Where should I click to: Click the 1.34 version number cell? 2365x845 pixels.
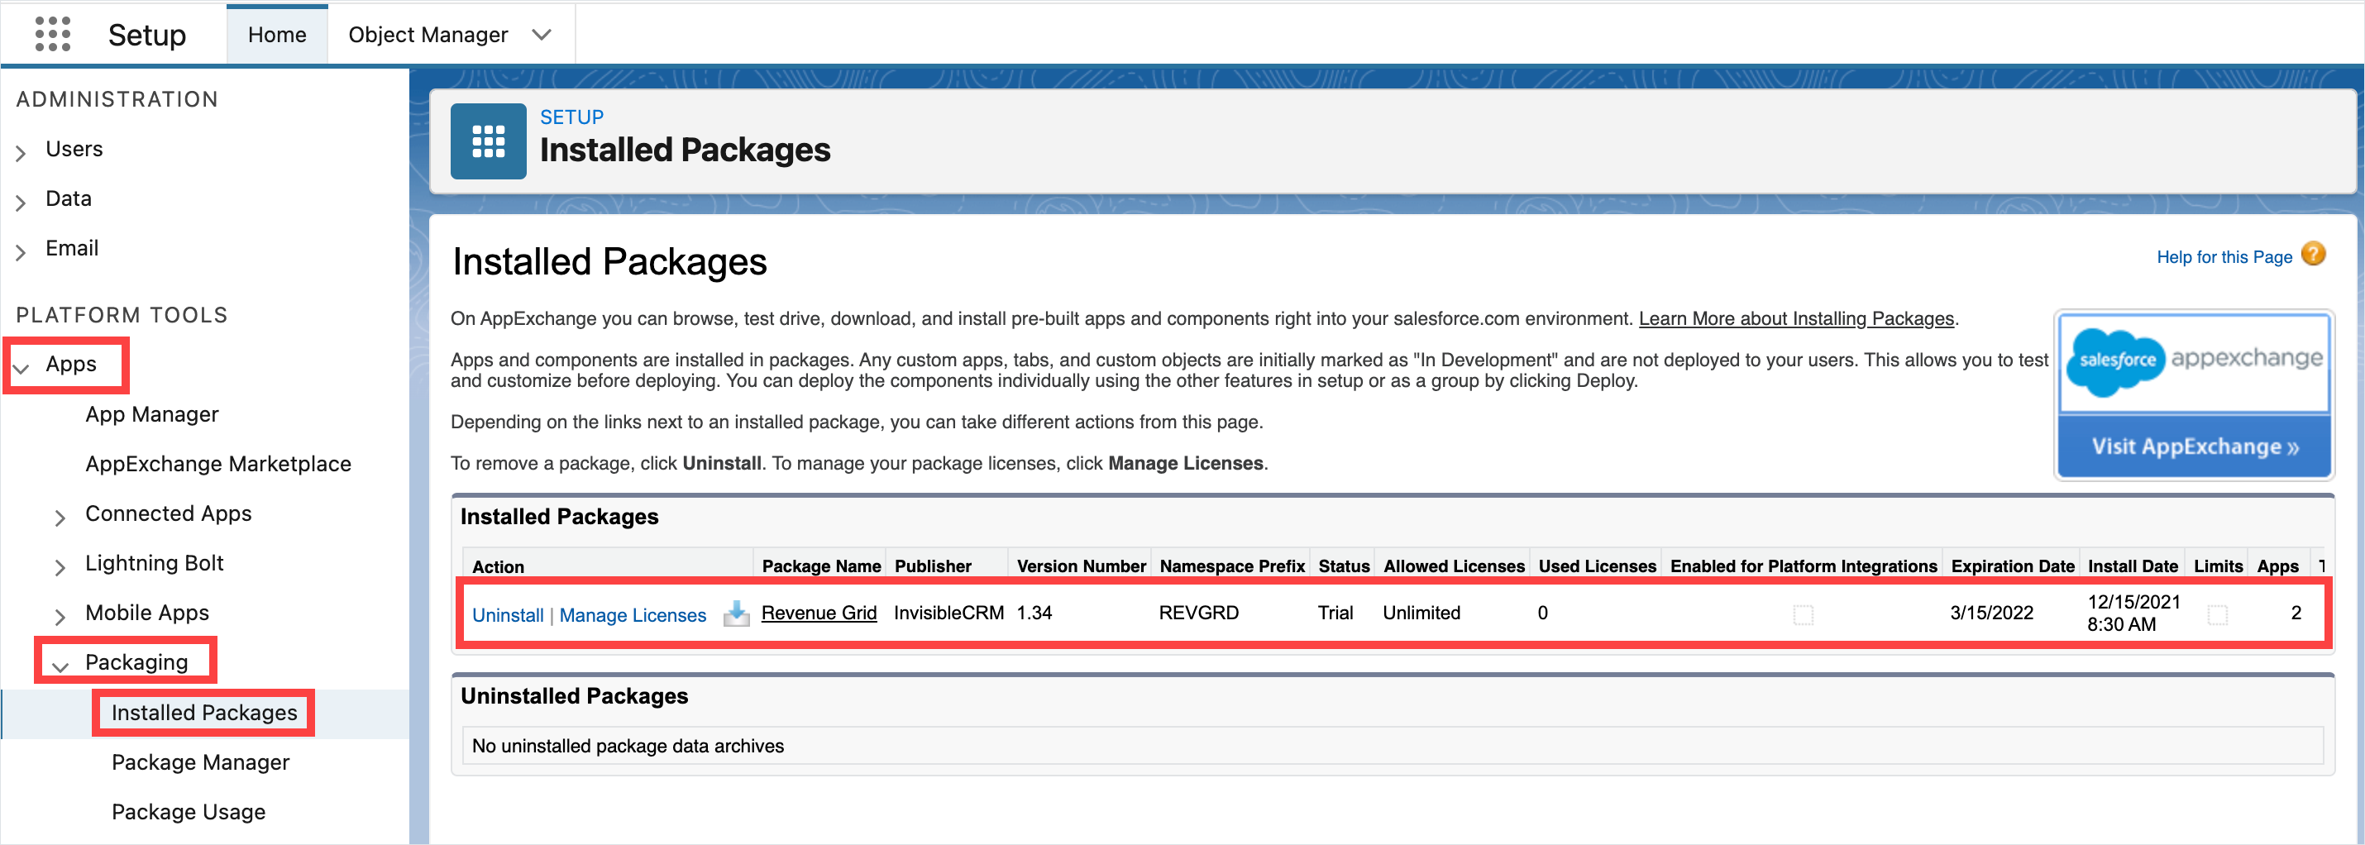[1034, 612]
